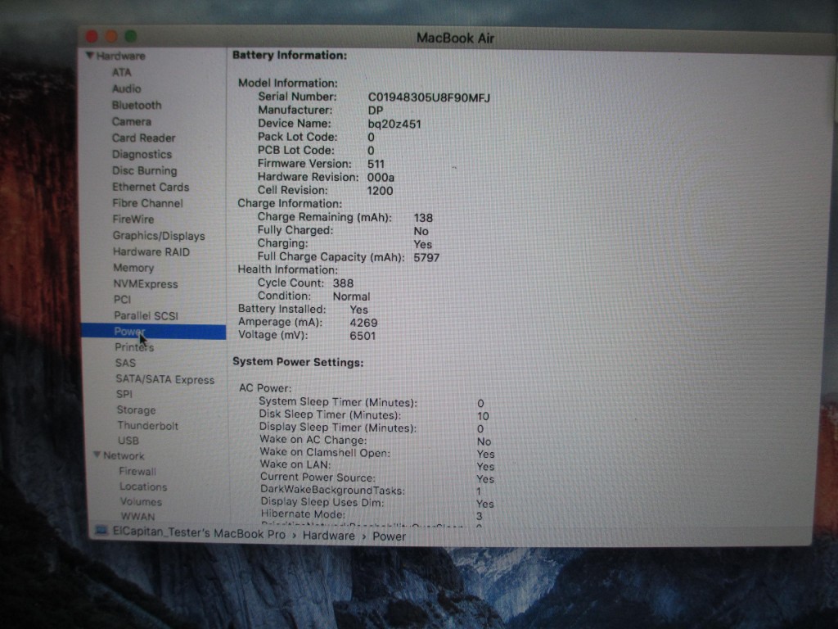Select ATA in the sidebar
Image resolution: width=838 pixels, height=629 pixels.
[121, 72]
